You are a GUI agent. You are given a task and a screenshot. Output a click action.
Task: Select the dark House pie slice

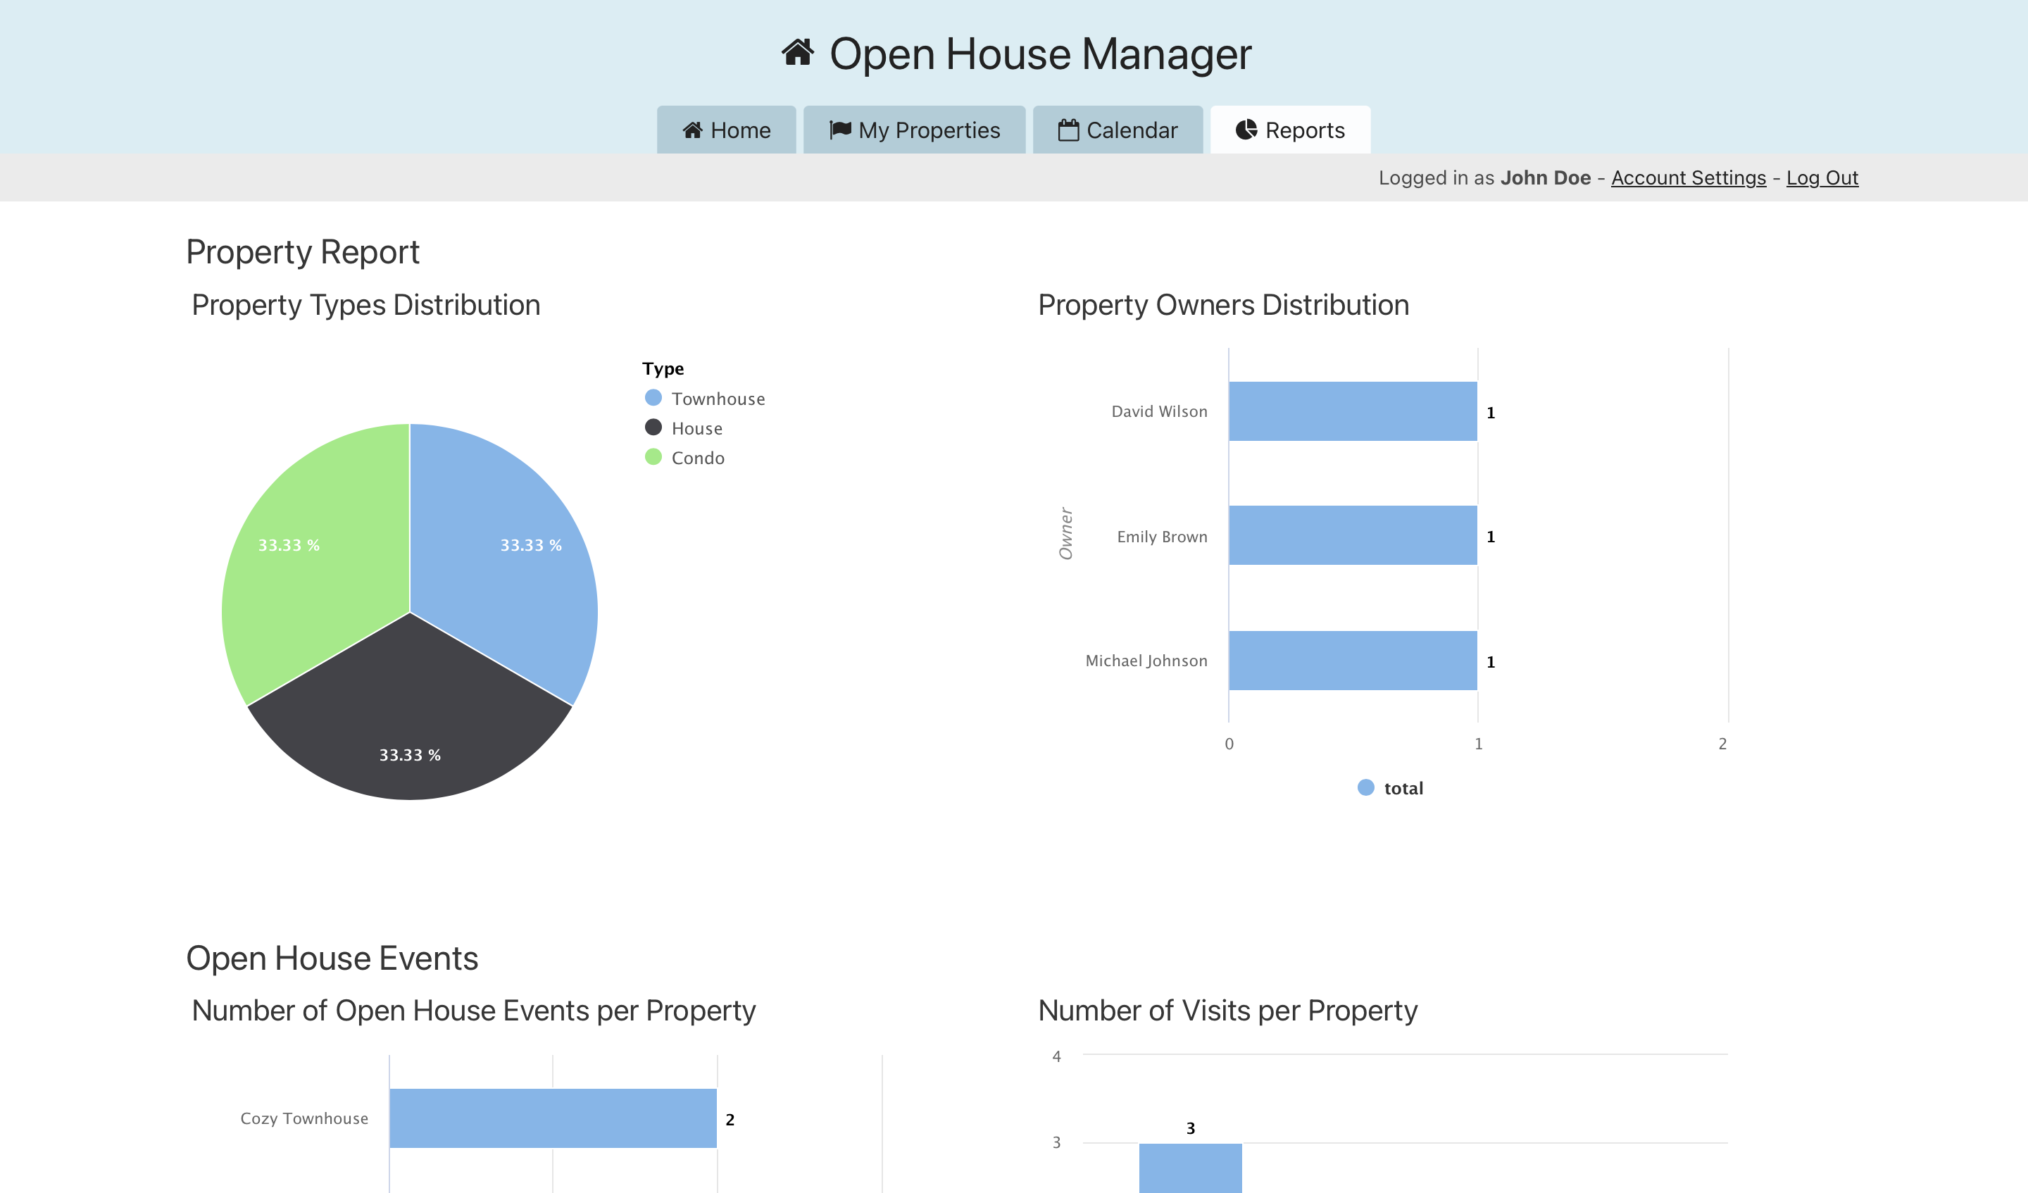(x=411, y=716)
